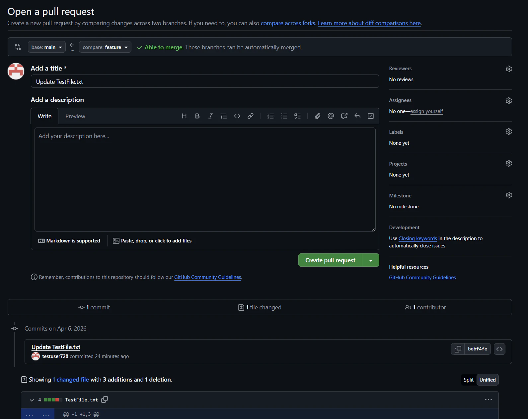
Task: Select the Preview tab
Action: [x=75, y=116]
